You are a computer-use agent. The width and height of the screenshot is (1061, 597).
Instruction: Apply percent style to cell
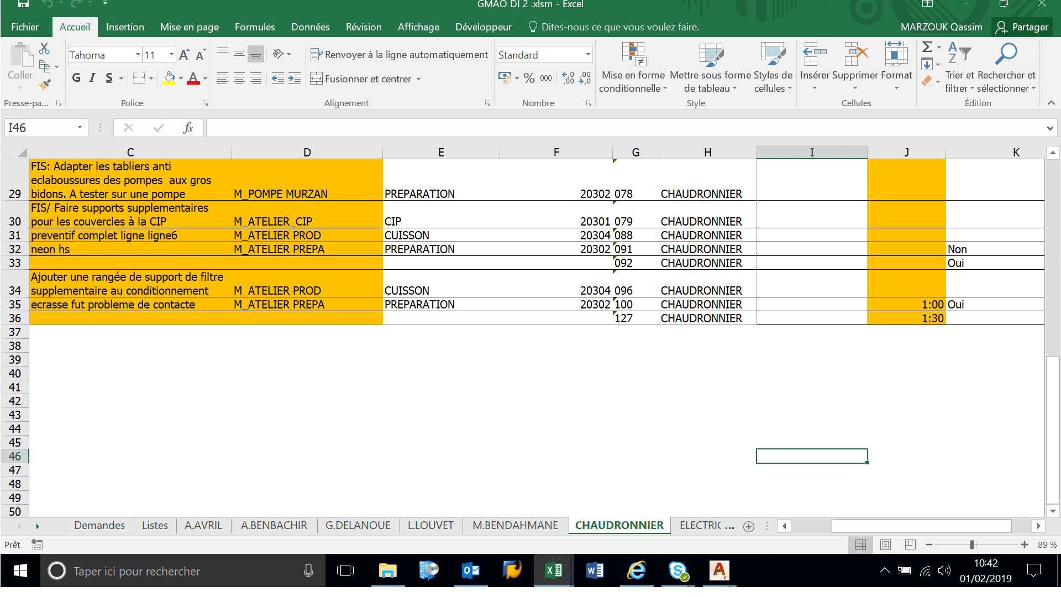click(529, 78)
